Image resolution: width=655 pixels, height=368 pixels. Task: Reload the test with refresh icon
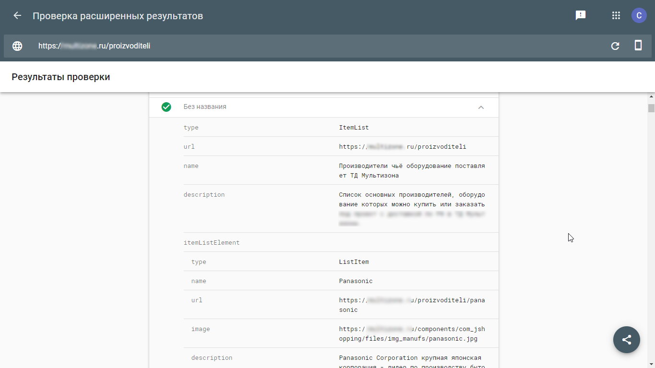coord(615,46)
